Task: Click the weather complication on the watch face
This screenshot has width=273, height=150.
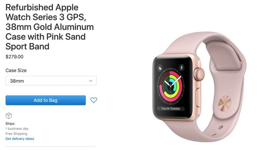Action: click(x=160, y=68)
